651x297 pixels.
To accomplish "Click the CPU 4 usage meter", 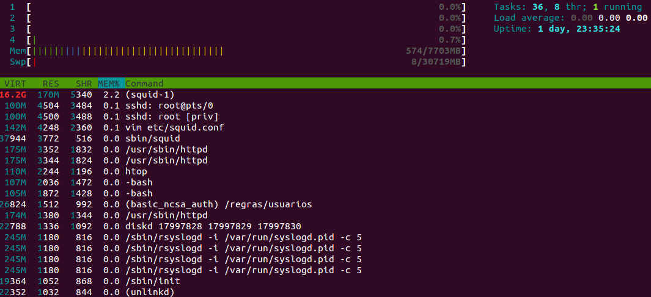I will coord(238,40).
